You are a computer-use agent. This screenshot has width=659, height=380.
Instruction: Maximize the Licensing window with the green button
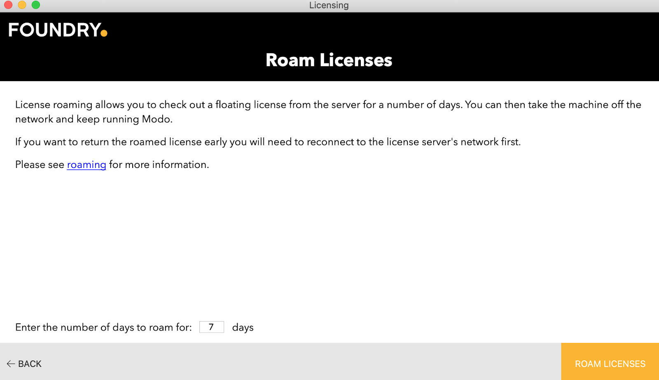tap(36, 5)
